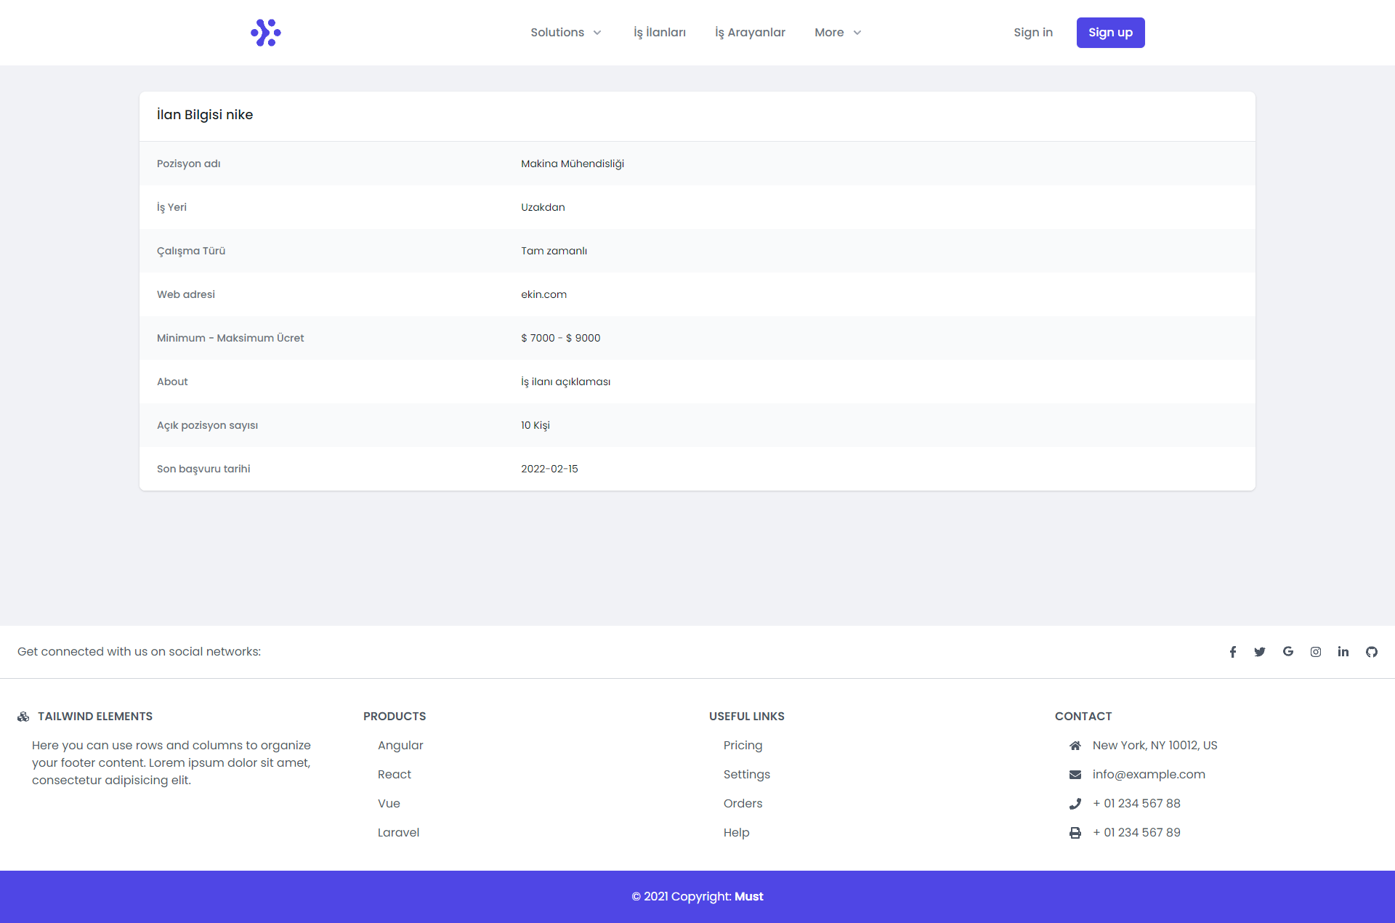Expand the More dropdown in navbar
Screen dimensions: 1395x923
coord(837,32)
